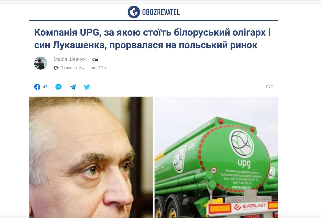Click the eye views icon

point(94,68)
